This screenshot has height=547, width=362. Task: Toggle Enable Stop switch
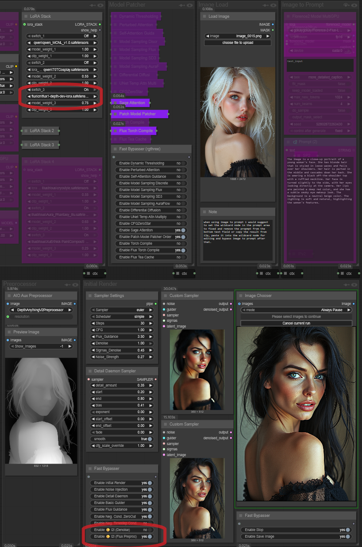(348, 530)
